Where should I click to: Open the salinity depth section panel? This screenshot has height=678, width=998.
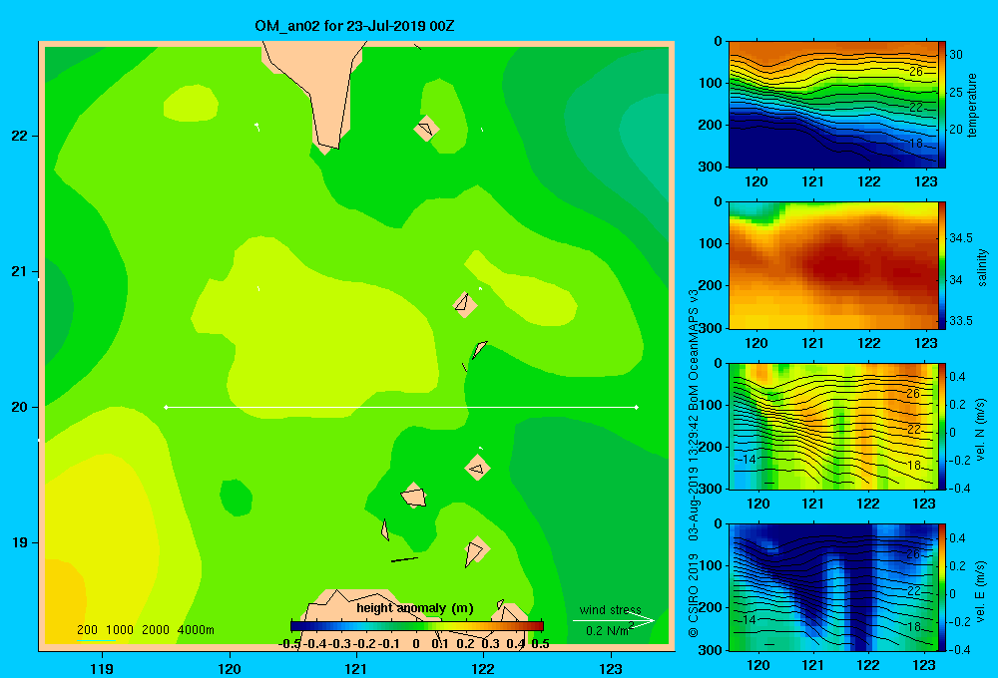click(832, 265)
